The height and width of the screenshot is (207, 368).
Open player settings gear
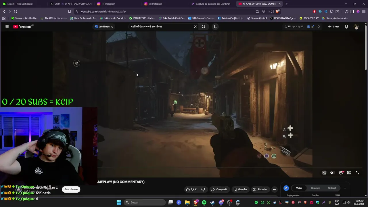point(341,172)
